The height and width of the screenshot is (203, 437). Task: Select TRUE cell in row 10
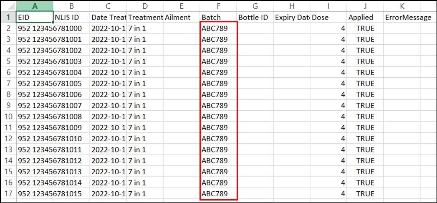tap(365, 117)
